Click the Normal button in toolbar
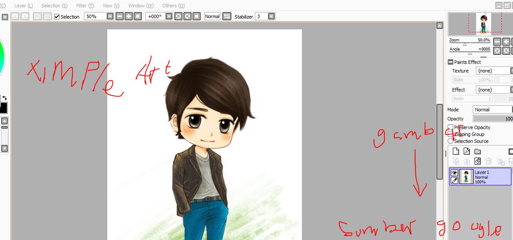513x240 pixels. 212,16
